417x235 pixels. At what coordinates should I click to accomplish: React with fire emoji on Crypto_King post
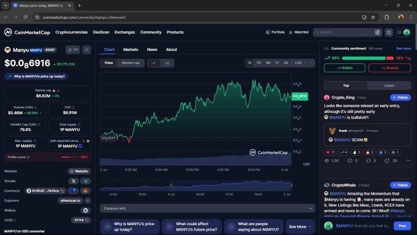point(370,152)
